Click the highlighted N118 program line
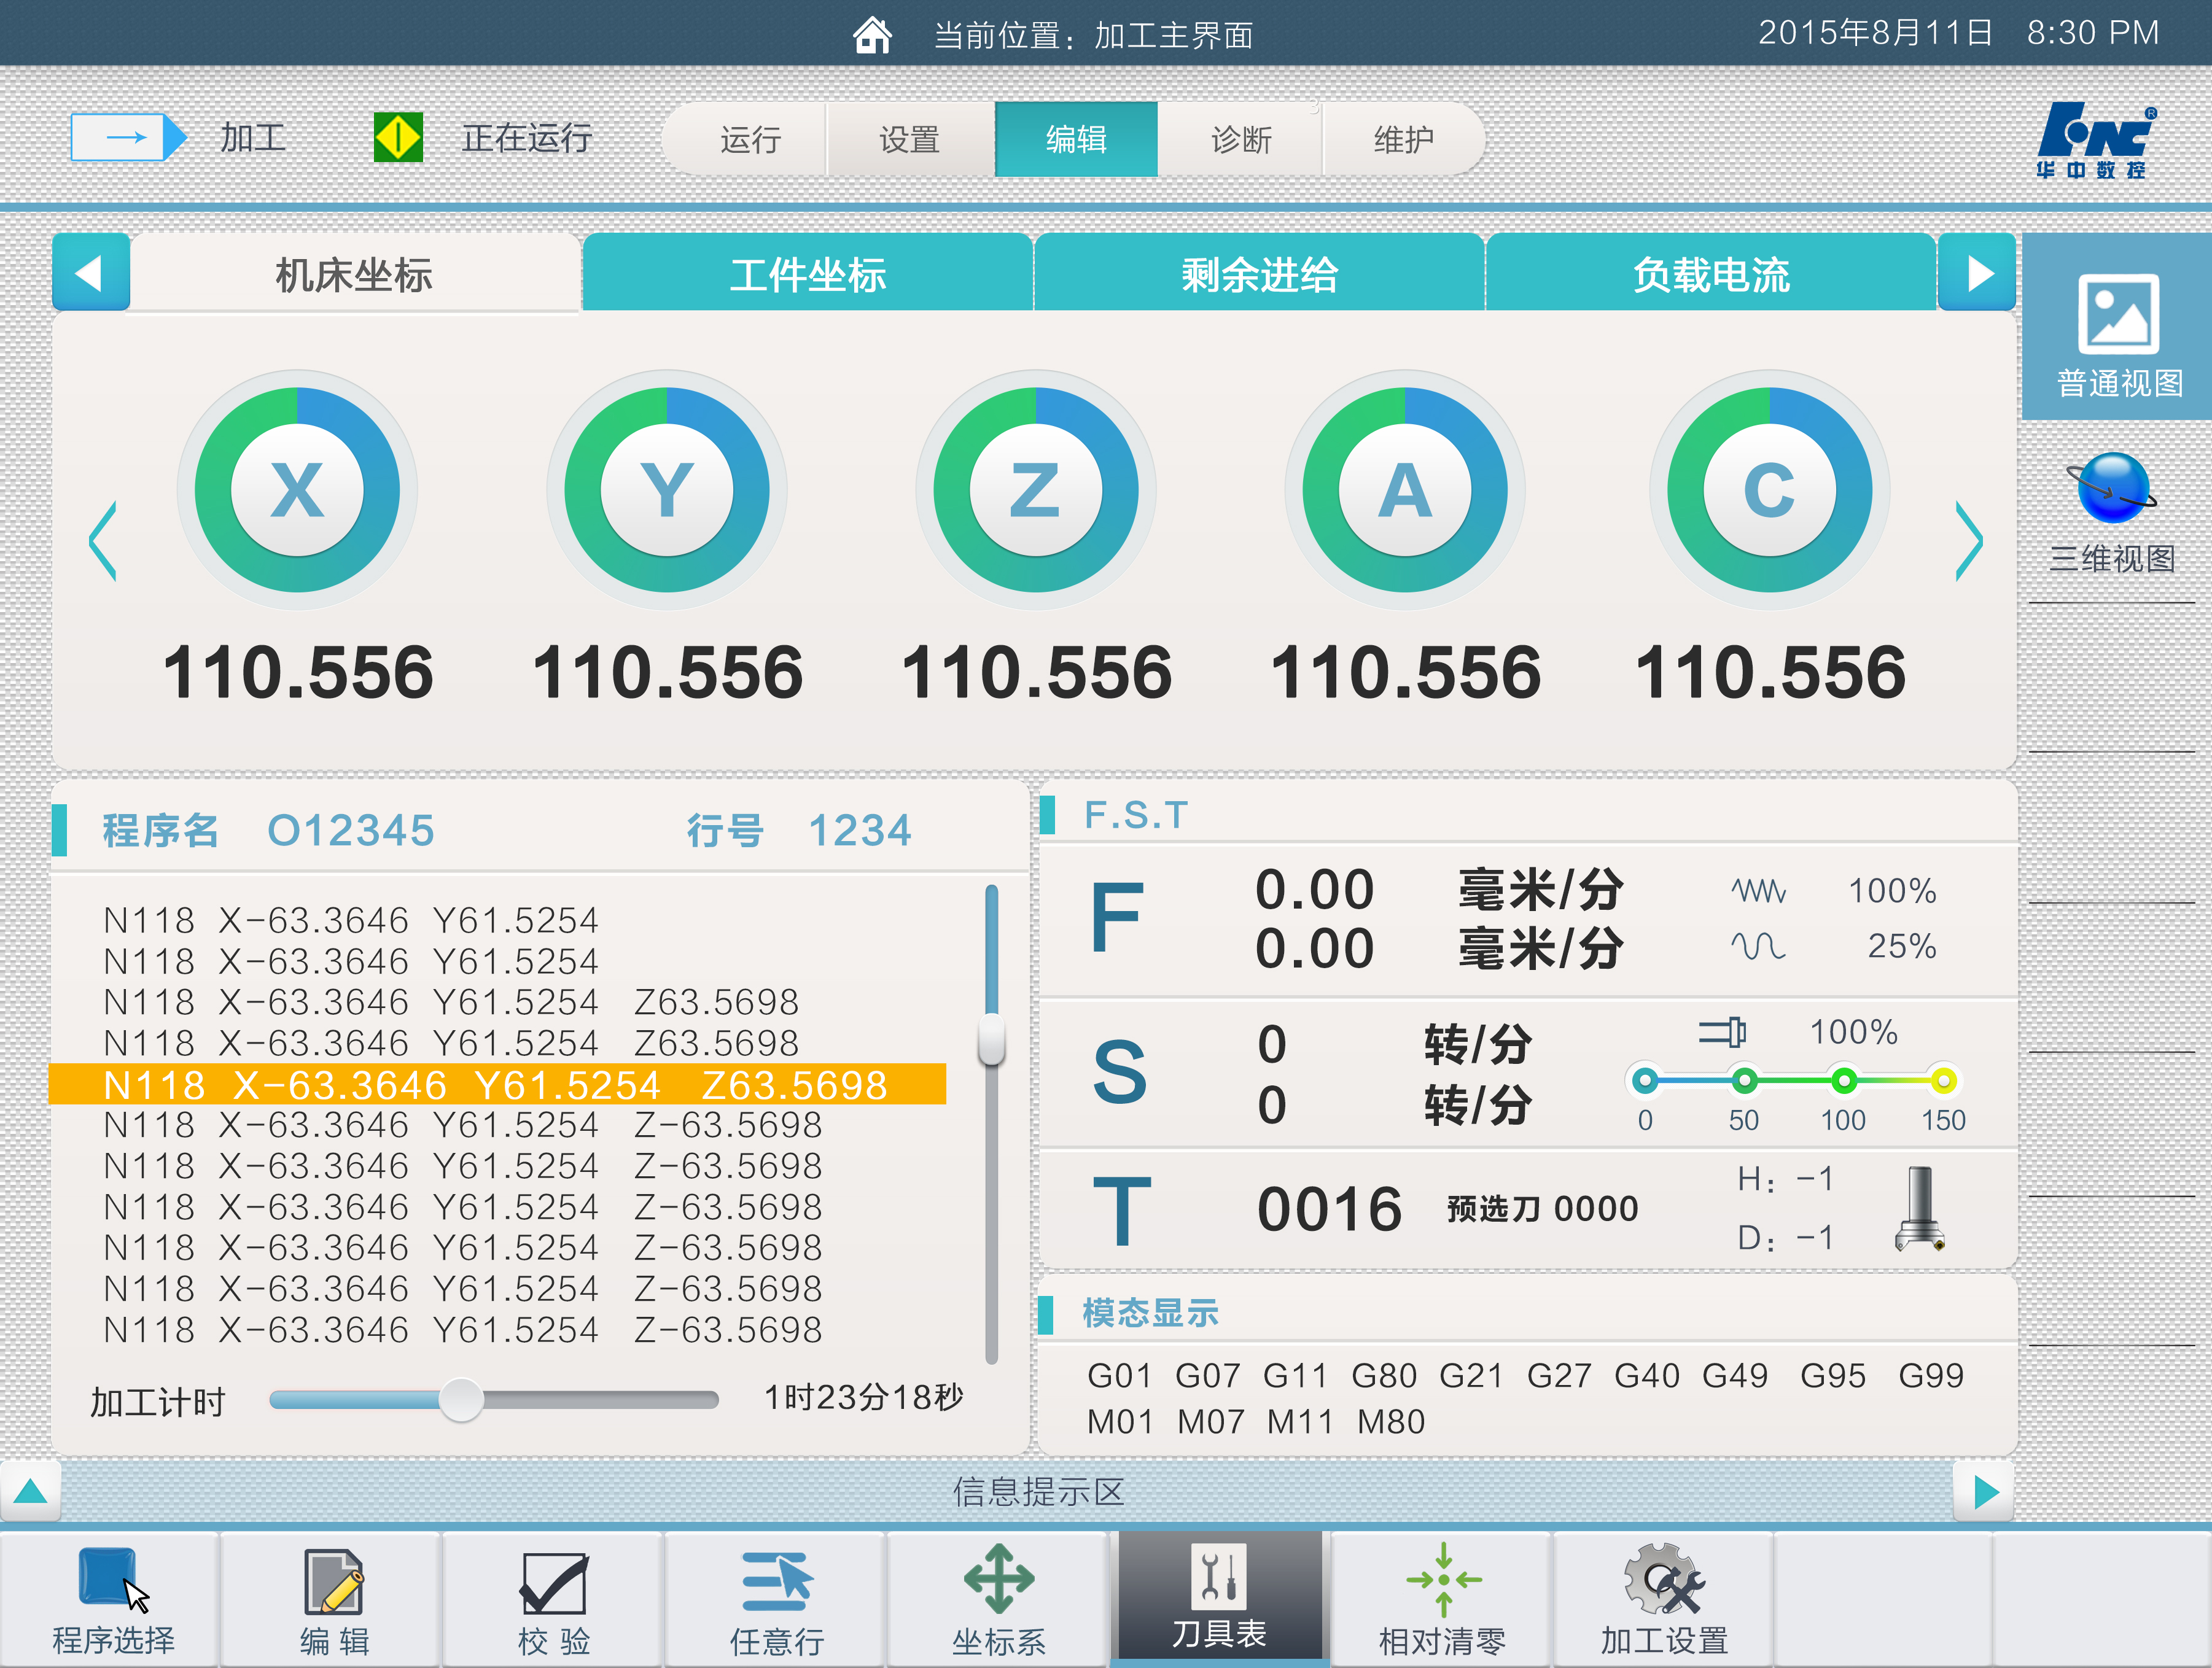This screenshot has height=1668, width=2212. (496, 1084)
